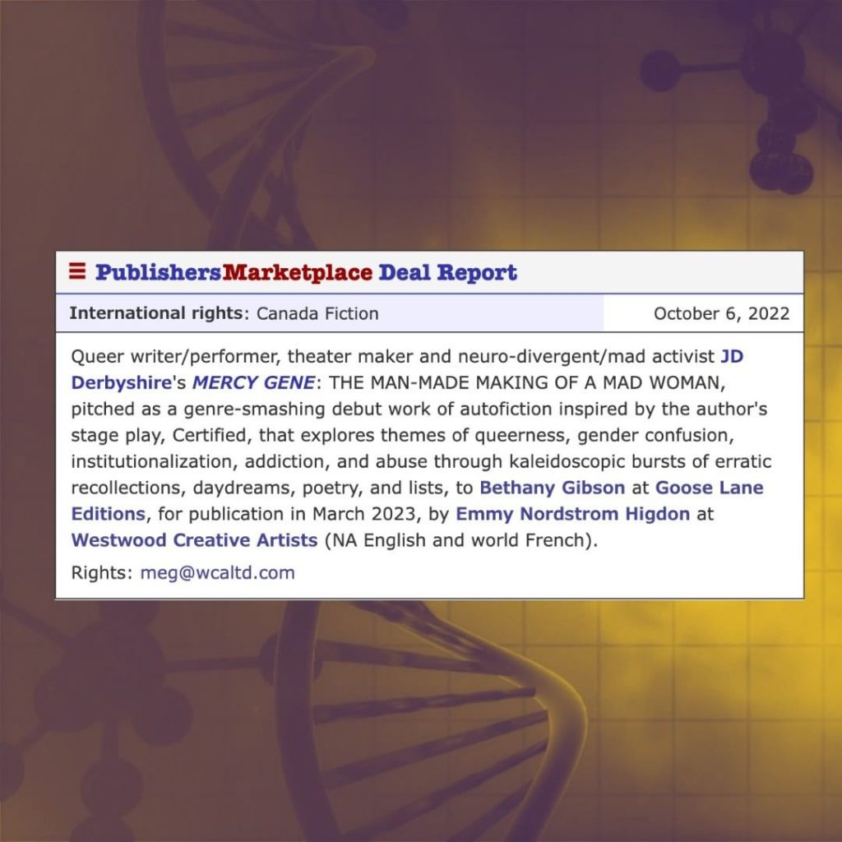Image resolution: width=842 pixels, height=842 pixels.
Task: Click '(NA English and world French)' text
Action: click(461, 540)
